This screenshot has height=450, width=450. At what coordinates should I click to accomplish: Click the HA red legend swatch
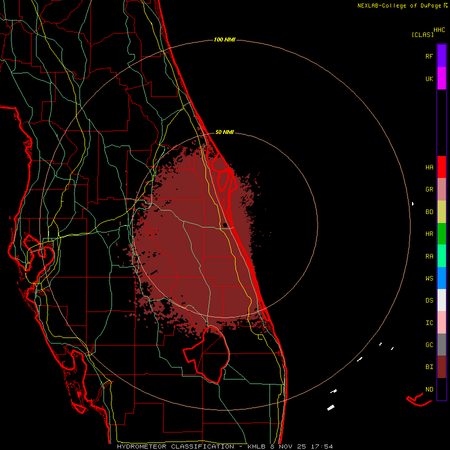(441, 167)
